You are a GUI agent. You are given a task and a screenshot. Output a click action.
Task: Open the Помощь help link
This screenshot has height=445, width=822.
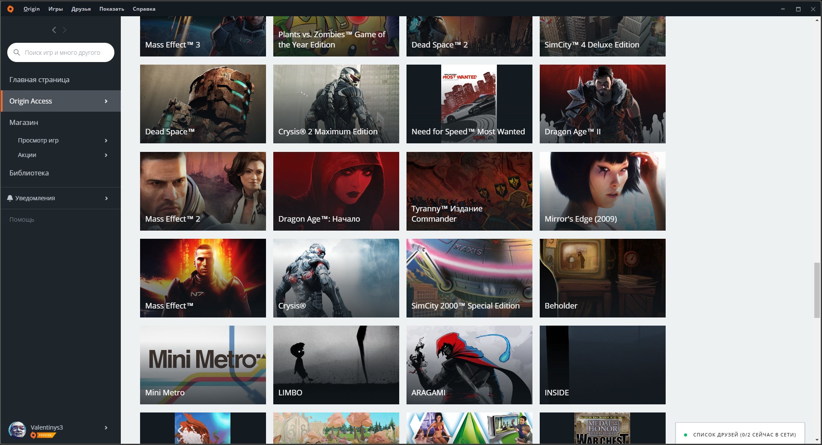click(x=22, y=220)
